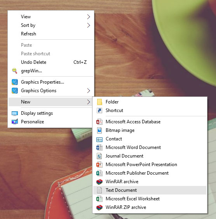Select the greyed Paste entry

(51, 45)
